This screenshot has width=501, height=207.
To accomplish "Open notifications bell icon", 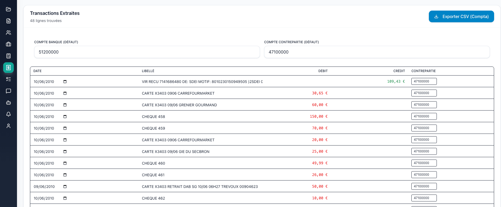I will [x=8, y=114].
